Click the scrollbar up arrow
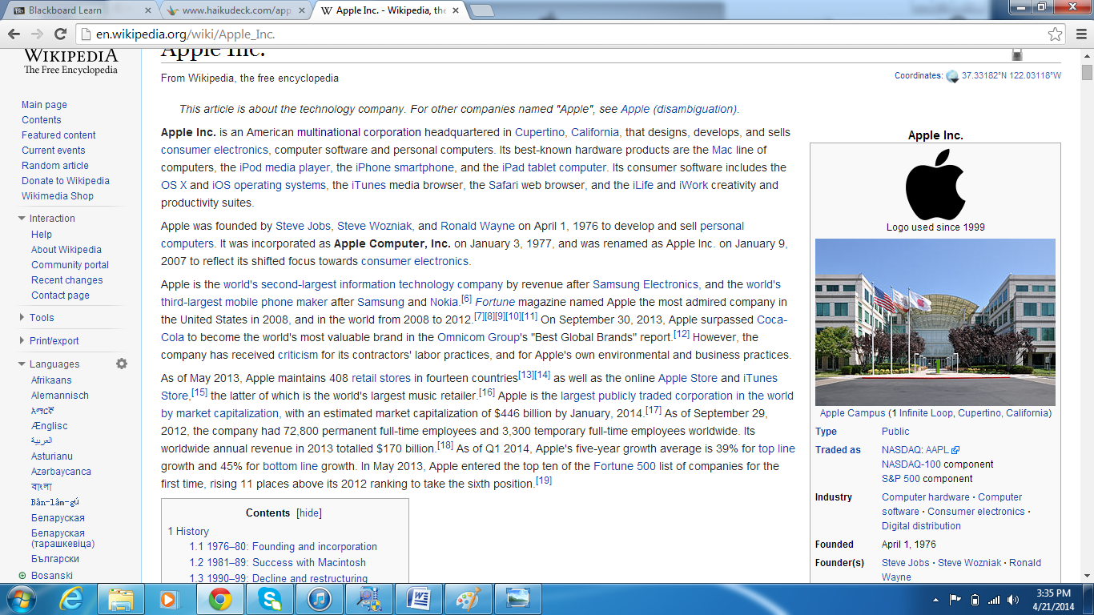The width and height of the screenshot is (1094, 615). pos(1087,55)
